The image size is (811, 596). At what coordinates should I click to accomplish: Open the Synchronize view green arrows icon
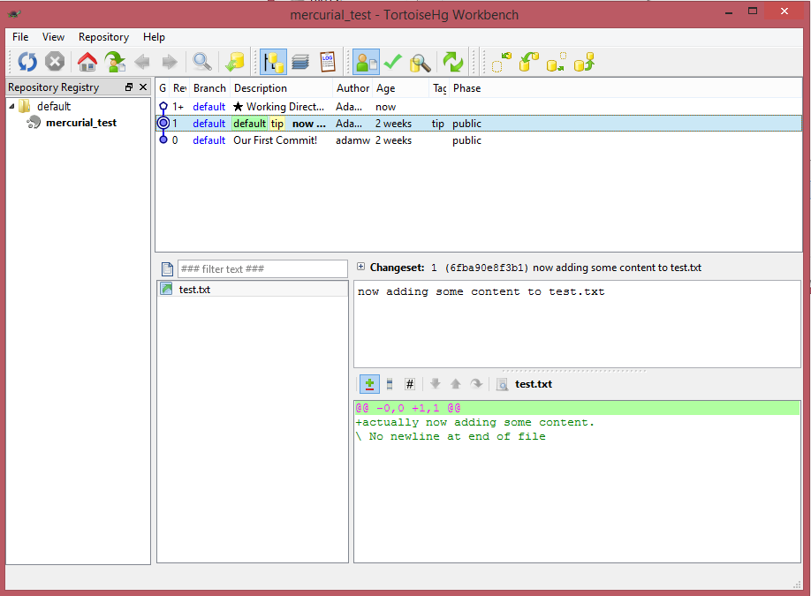point(453,62)
